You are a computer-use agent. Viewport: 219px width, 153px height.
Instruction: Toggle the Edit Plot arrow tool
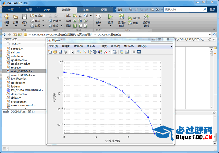point(73,52)
